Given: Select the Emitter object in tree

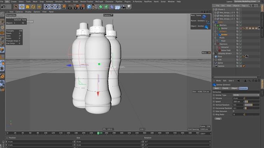Looking at the screenshot, I should click(x=224, y=35).
